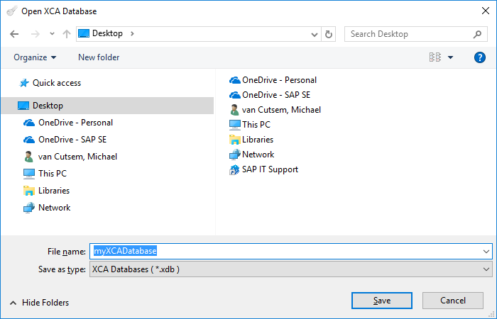Click into the Search Desktop field
The width and height of the screenshot is (497, 319).
tap(408, 34)
